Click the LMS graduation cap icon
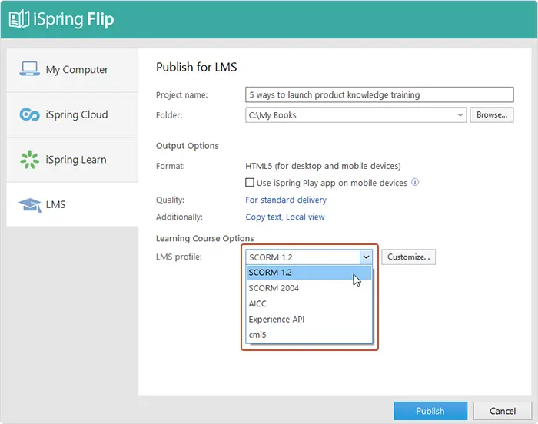The height and width of the screenshot is (424, 538). tap(30, 205)
